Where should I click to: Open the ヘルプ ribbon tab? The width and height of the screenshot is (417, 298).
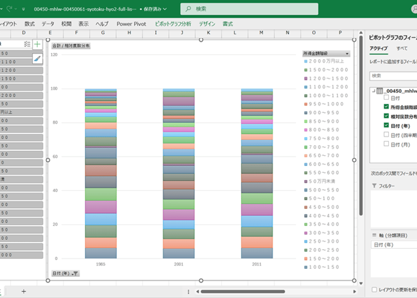click(x=102, y=24)
